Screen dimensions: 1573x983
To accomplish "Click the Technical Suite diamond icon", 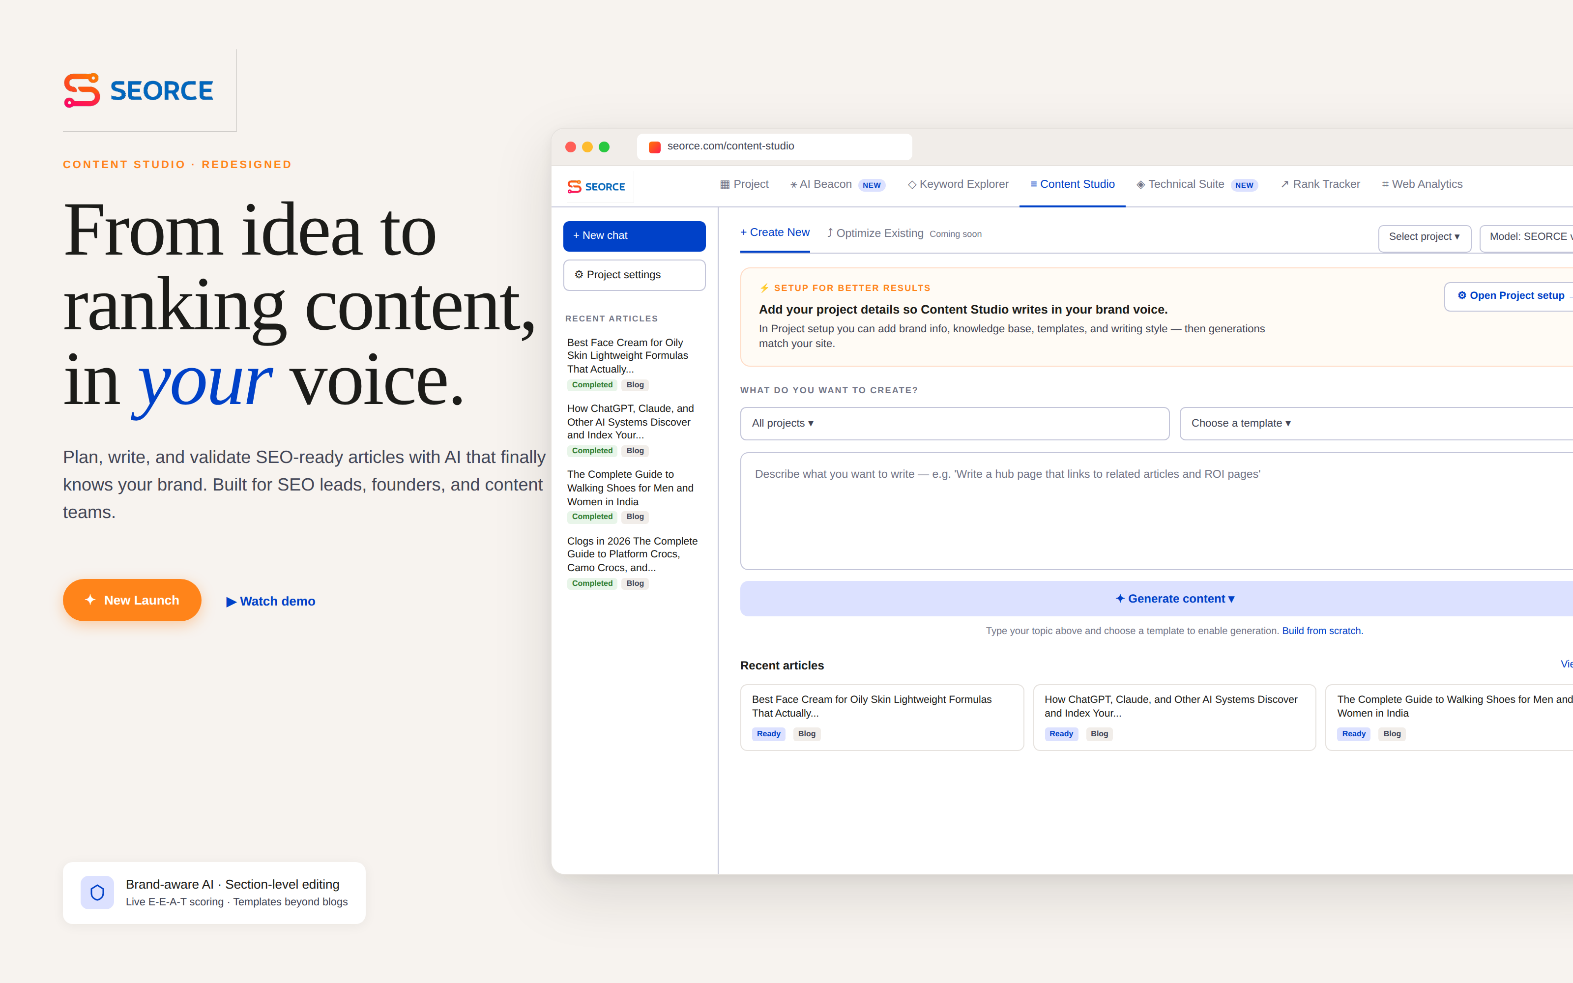I will point(1141,185).
